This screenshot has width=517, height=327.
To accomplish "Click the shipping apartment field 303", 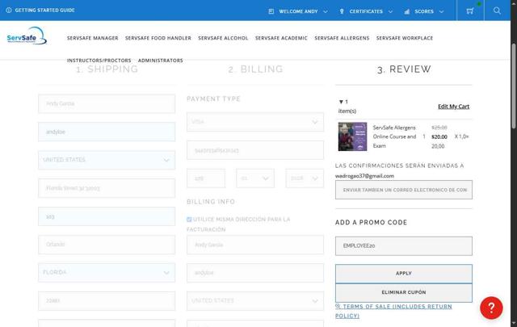I will pyautogui.click(x=107, y=216).
